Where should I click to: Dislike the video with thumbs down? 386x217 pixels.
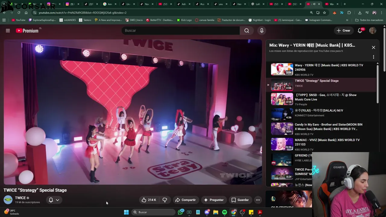click(x=165, y=200)
